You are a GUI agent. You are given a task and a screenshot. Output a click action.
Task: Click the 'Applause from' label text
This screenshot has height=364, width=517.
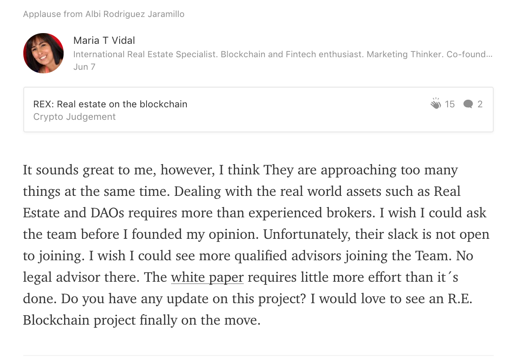[53, 14]
